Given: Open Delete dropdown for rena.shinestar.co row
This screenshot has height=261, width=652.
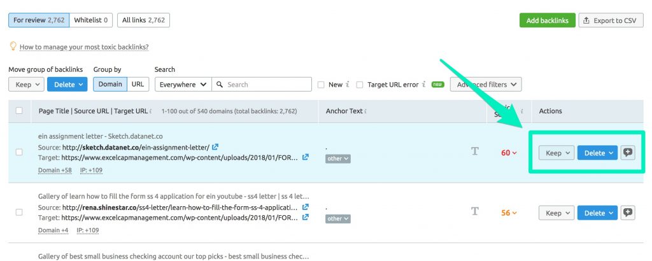Looking at the screenshot, I should pos(597,213).
